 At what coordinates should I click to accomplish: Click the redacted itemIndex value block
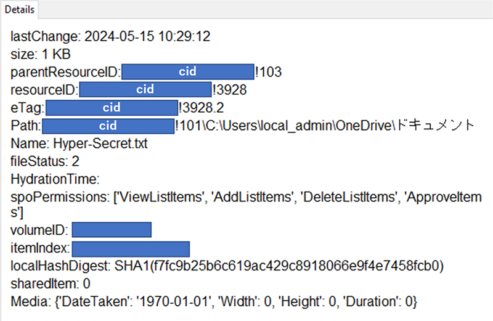point(131,248)
